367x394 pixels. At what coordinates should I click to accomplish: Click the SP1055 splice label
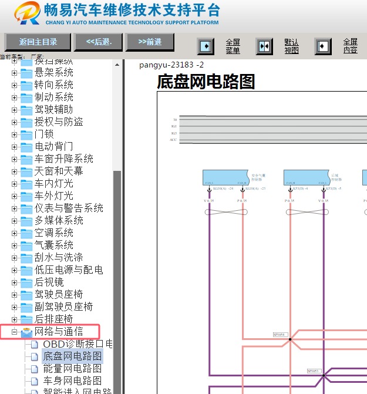[314, 371]
